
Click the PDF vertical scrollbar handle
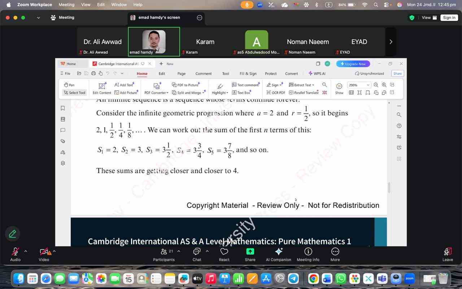(x=389, y=187)
